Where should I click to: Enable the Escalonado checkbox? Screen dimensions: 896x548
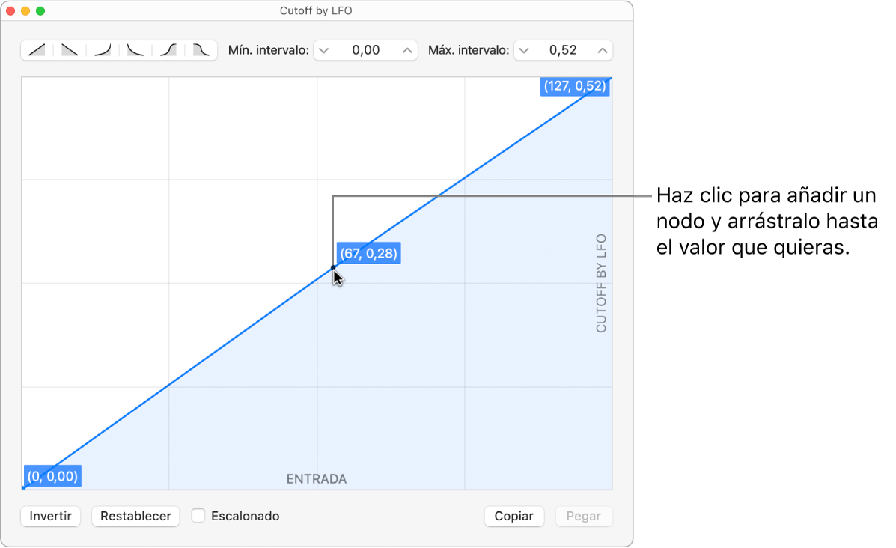coord(198,515)
